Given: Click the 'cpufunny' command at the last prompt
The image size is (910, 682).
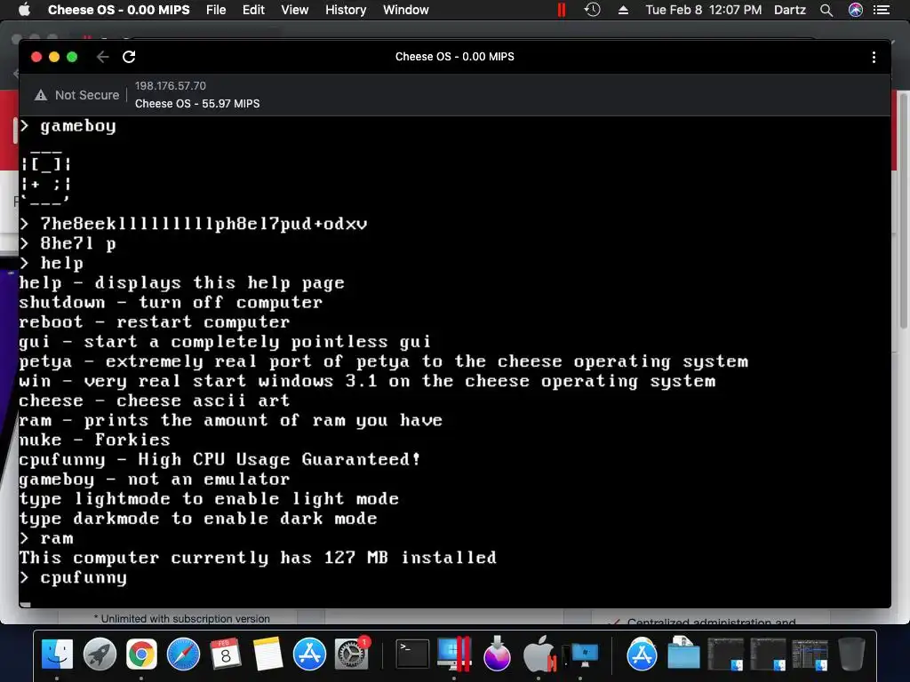Looking at the screenshot, I should click(x=84, y=578).
